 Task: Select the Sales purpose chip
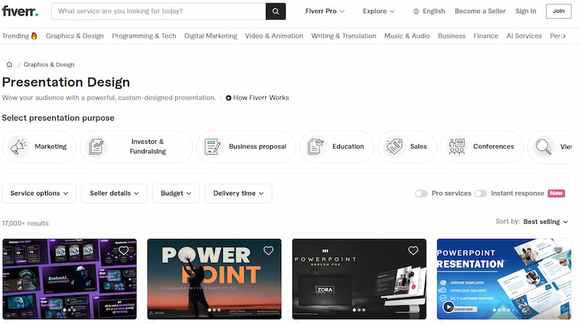(x=407, y=147)
